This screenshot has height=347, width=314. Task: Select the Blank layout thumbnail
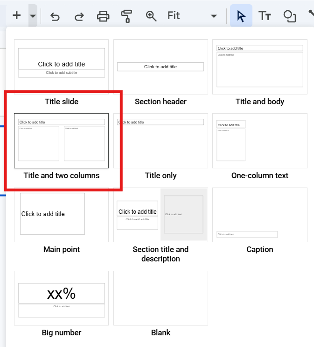point(161,298)
